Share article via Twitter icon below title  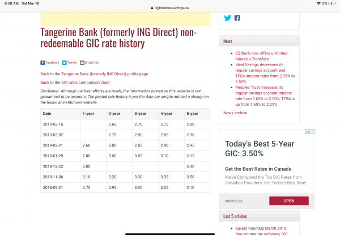click(65, 63)
